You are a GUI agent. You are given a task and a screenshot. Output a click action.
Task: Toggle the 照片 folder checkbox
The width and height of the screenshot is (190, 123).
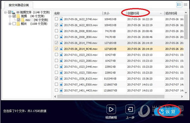tap(14, 24)
